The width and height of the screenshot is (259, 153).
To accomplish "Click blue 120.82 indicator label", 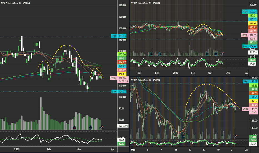I will pos(122,66).
